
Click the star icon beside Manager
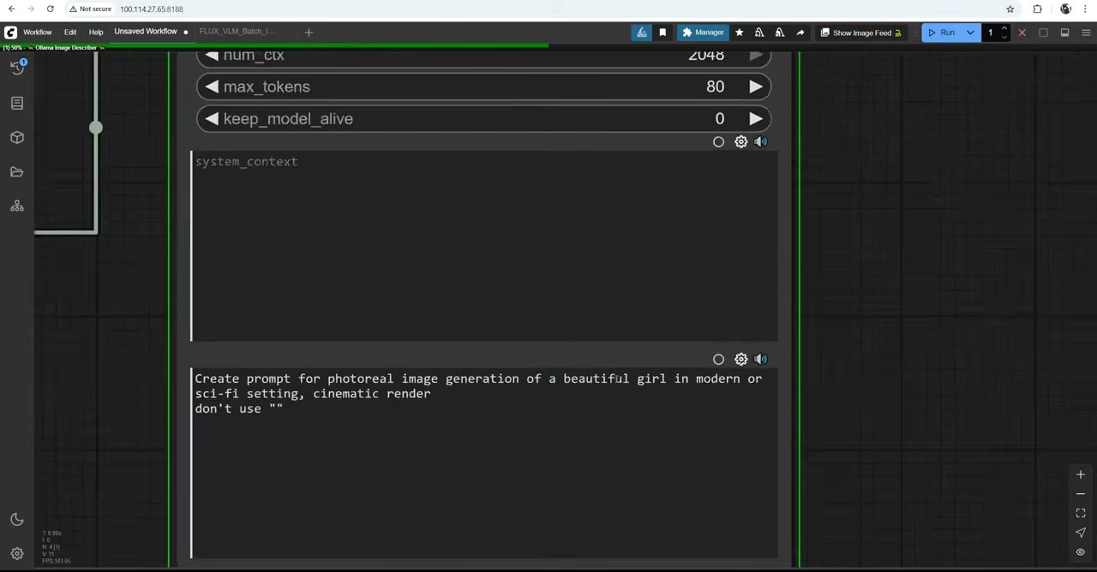740,33
